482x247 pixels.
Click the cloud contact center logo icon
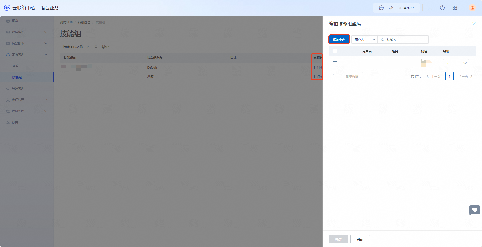[7, 8]
